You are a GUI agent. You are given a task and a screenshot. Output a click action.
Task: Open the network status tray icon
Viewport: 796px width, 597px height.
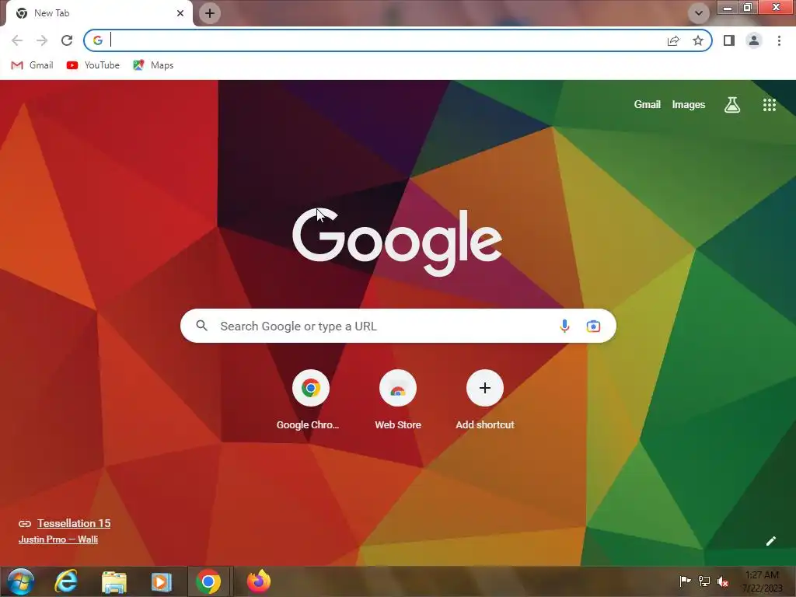click(x=704, y=581)
